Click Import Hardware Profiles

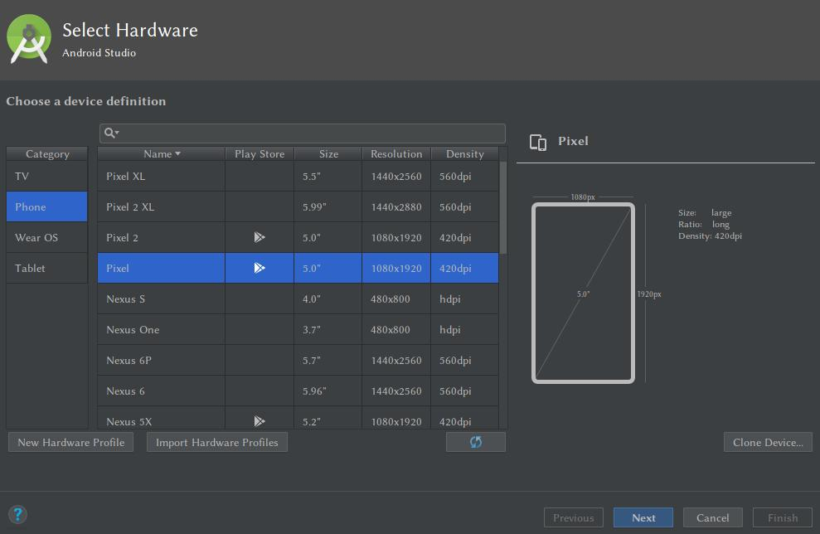pos(216,442)
